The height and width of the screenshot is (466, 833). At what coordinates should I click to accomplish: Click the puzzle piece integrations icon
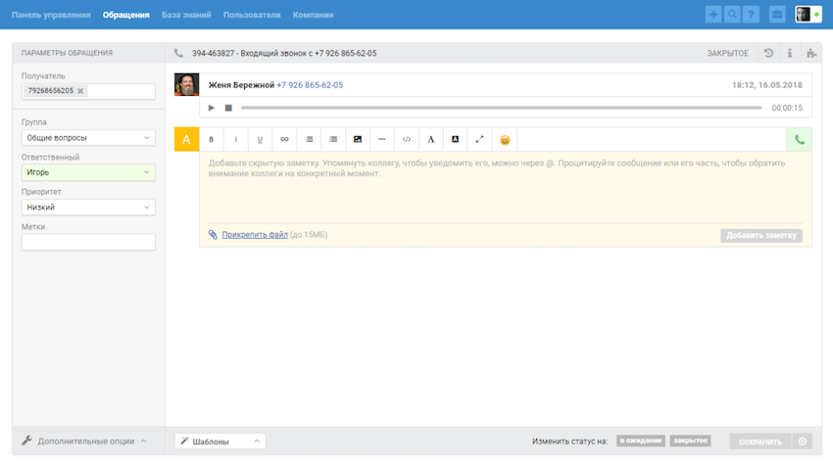click(811, 53)
